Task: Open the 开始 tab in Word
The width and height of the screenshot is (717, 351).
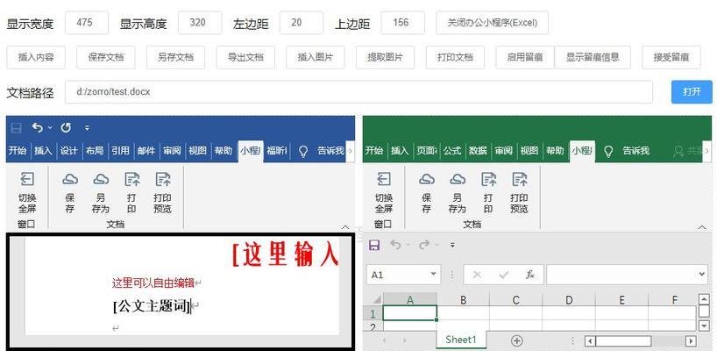Action: point(18,151)
